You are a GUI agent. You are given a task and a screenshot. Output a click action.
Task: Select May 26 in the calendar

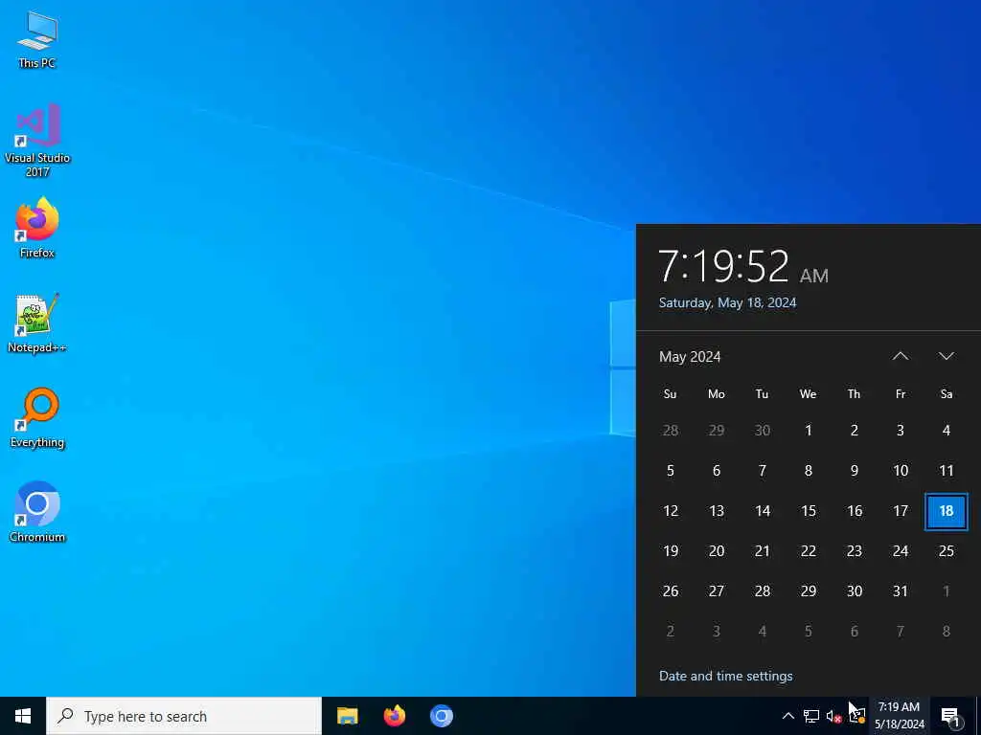tap(670, 591)
